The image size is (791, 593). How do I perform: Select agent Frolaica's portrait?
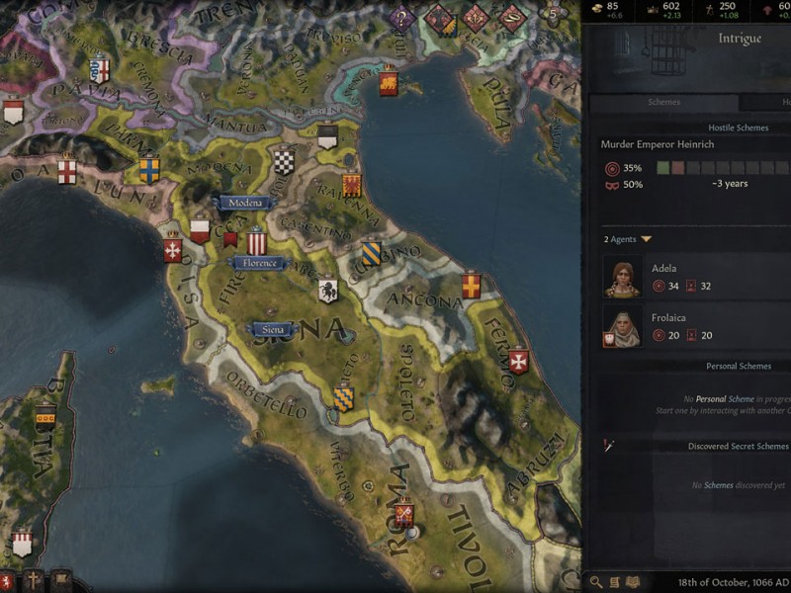pyautogui.click(x=623, y=326)
